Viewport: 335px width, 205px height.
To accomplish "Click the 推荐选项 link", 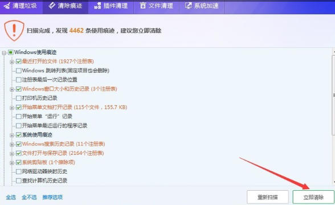I will [x=52, y=197].
